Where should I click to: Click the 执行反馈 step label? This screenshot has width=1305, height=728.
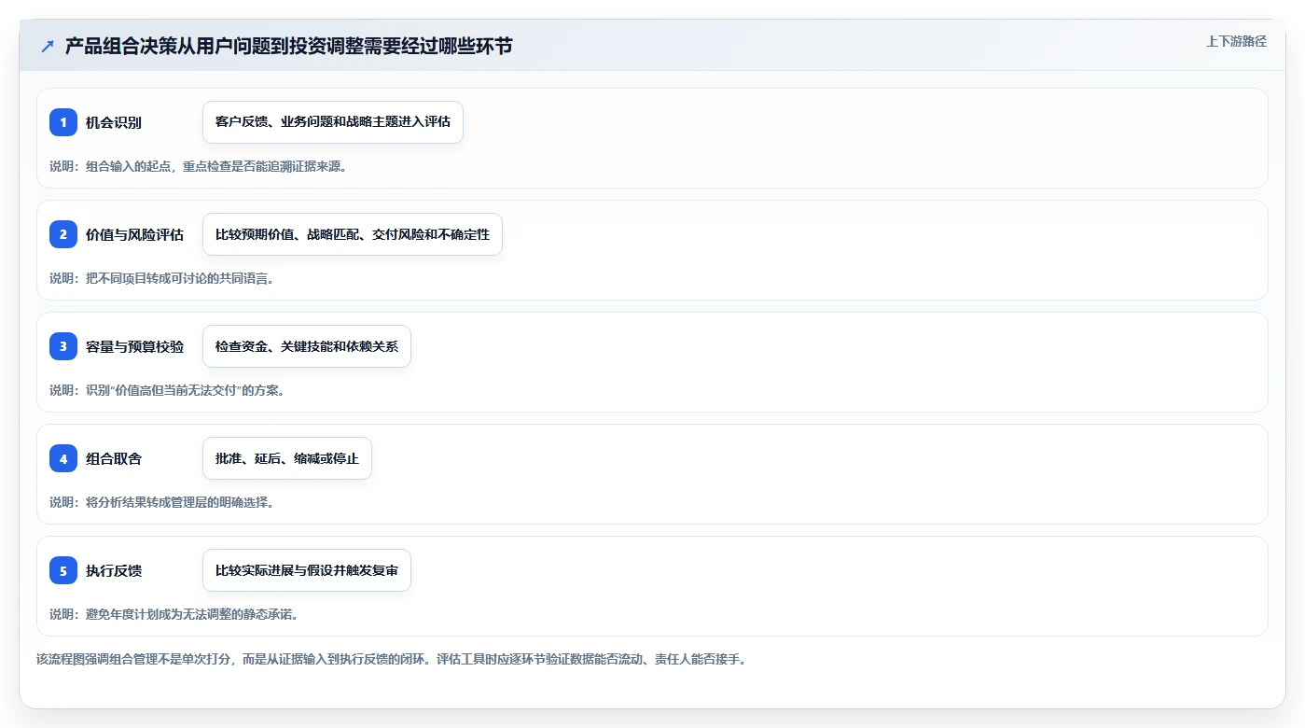(114, 570)
